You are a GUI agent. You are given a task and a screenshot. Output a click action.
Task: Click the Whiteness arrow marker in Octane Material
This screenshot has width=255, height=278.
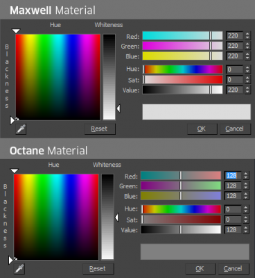116,218
